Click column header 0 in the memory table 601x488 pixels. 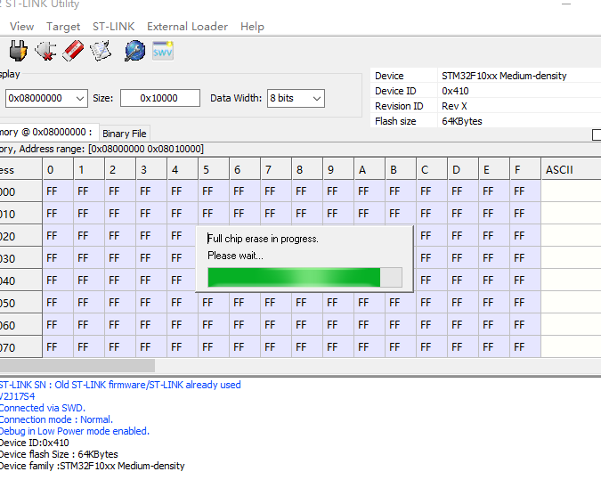[x=58, y=169]
